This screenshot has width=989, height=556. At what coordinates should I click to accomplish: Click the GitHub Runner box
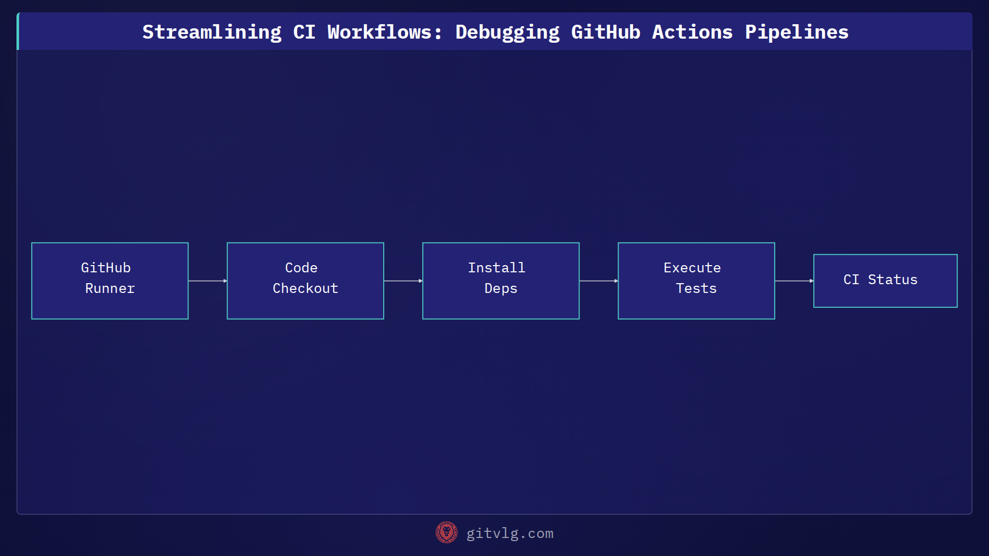point(110,281)
